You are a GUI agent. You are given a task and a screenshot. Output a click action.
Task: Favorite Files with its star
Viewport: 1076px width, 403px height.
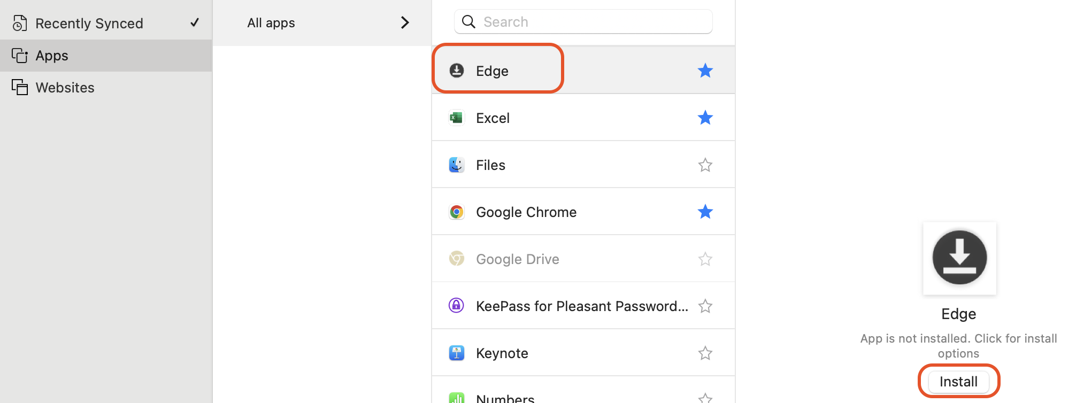[705, 165]
